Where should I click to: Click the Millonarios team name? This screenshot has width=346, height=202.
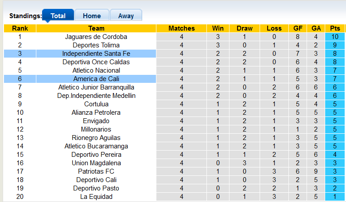coord(96,129)
